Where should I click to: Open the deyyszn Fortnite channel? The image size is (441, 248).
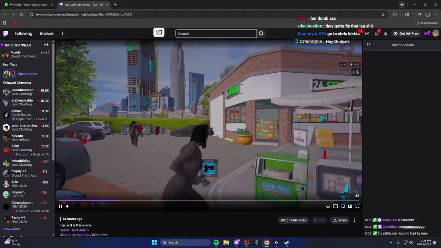coord(26,194)
